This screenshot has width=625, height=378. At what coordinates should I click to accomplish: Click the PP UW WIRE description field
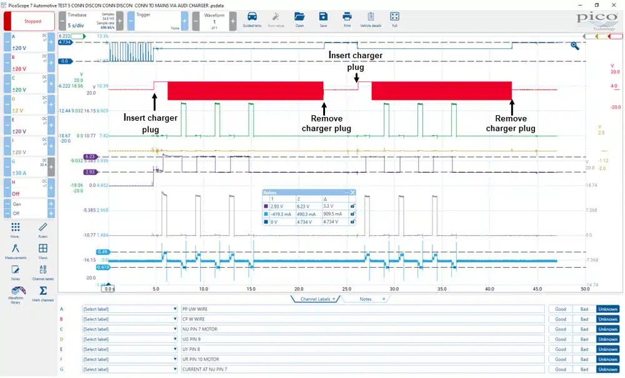tap(362, 309)
